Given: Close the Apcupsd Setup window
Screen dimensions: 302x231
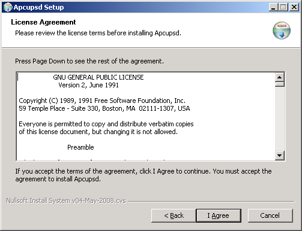Looking at the screenshot, I should 294,7.
